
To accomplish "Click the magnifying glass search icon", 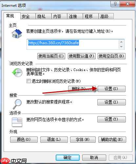I will 17,104.
